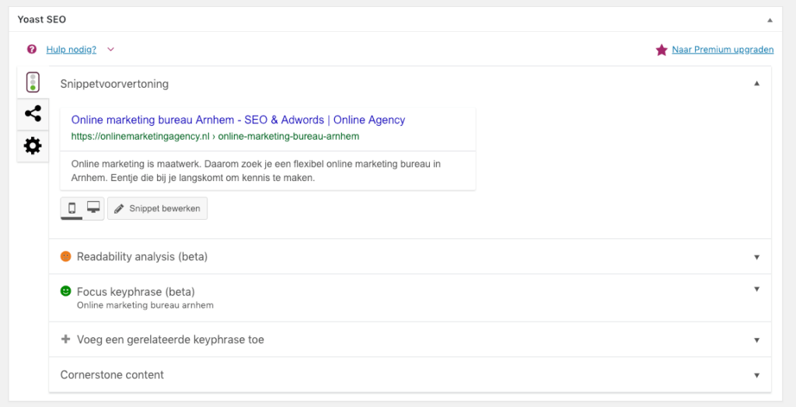Click the orange readability score smiley
This screenshot has width=796, height=407.
[65, 256]
